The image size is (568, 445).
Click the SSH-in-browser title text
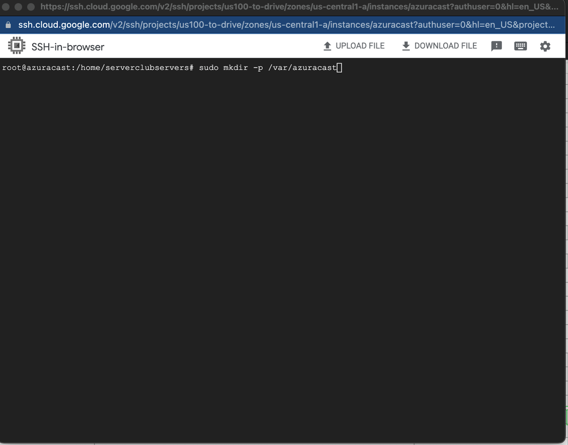68,47
